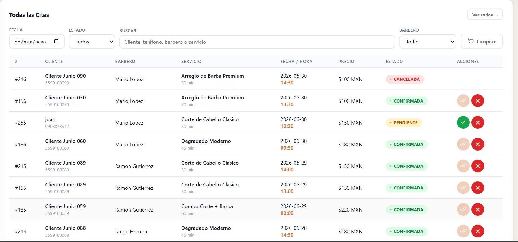Image resolution: width=518 pixels, height=242 pixels.
Task: Open the Estado filter dropdown
Action: (x=92, y=42)
